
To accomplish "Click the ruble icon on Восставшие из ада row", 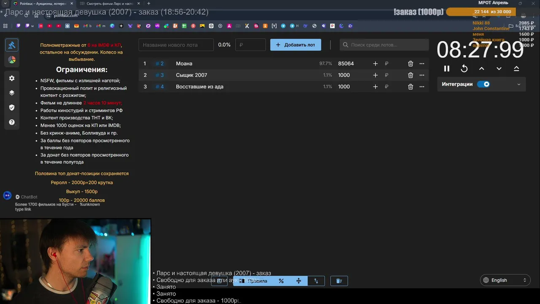I will click(x=386, y=87).
